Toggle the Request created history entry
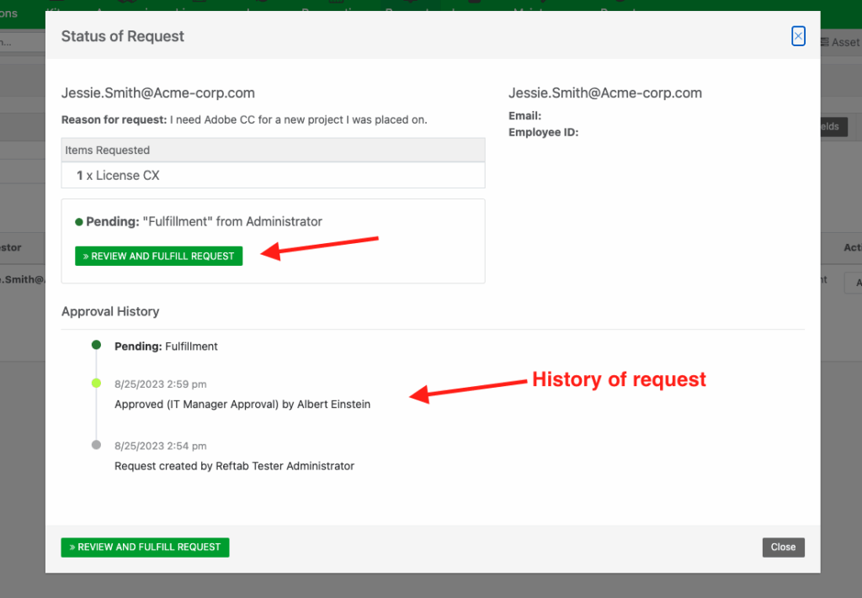 [x=234, y=465]
